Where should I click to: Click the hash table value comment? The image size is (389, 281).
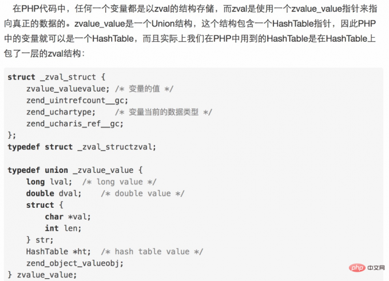pos(152,251)
